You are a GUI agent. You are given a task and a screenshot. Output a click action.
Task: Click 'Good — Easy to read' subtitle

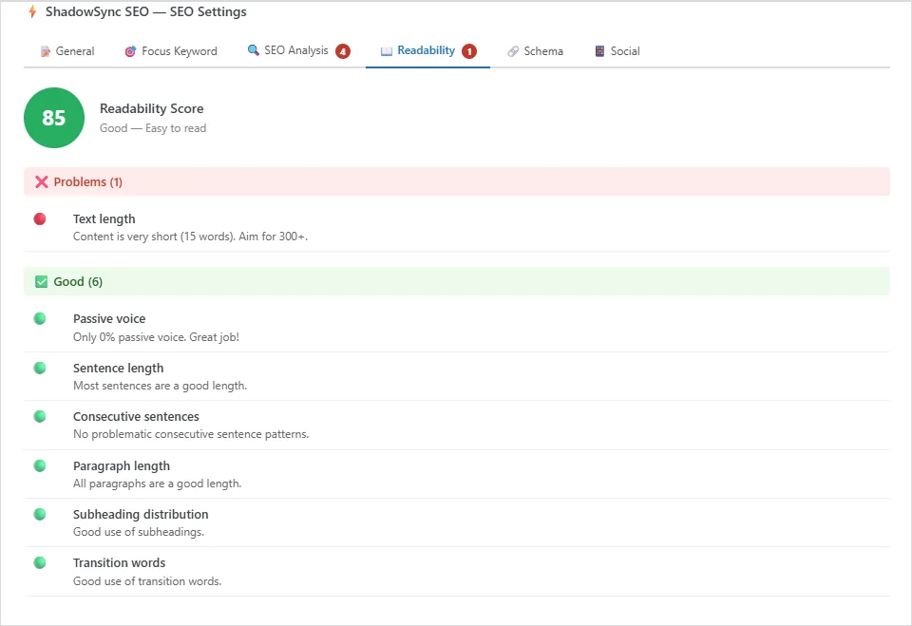tap(153, 128)
